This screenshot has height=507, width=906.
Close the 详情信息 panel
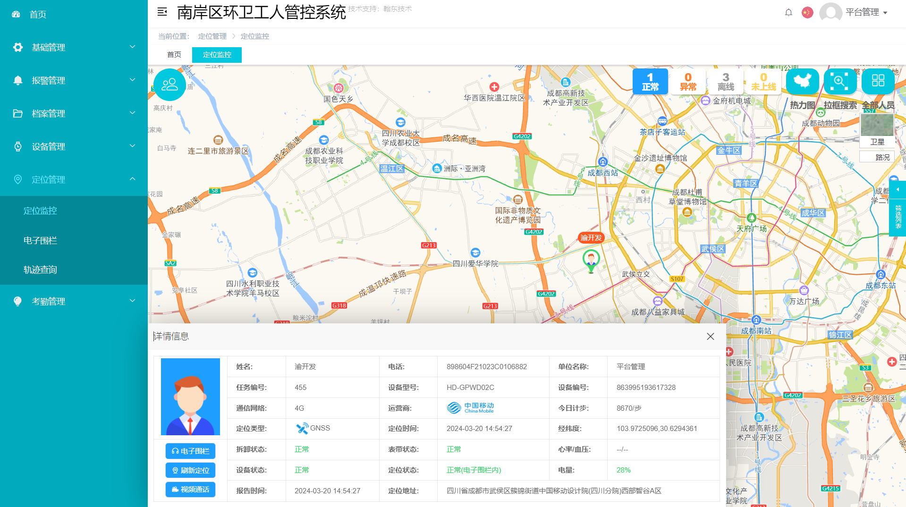tap(710, 337)
